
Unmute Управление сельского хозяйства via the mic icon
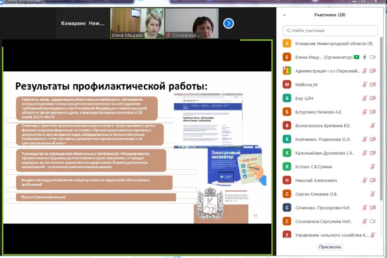point(372,234)
